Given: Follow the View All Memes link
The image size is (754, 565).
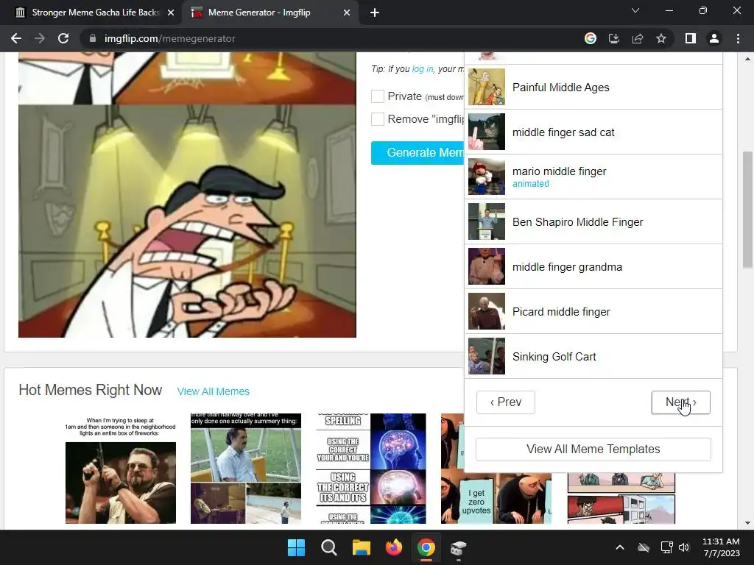Looking at the screenshot, I should [x=213, y=391].
